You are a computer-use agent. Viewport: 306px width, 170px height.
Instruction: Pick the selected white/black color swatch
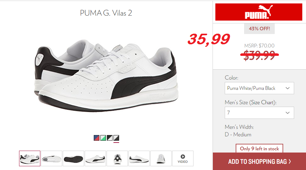pyautogui.click(x=116, y=138)
